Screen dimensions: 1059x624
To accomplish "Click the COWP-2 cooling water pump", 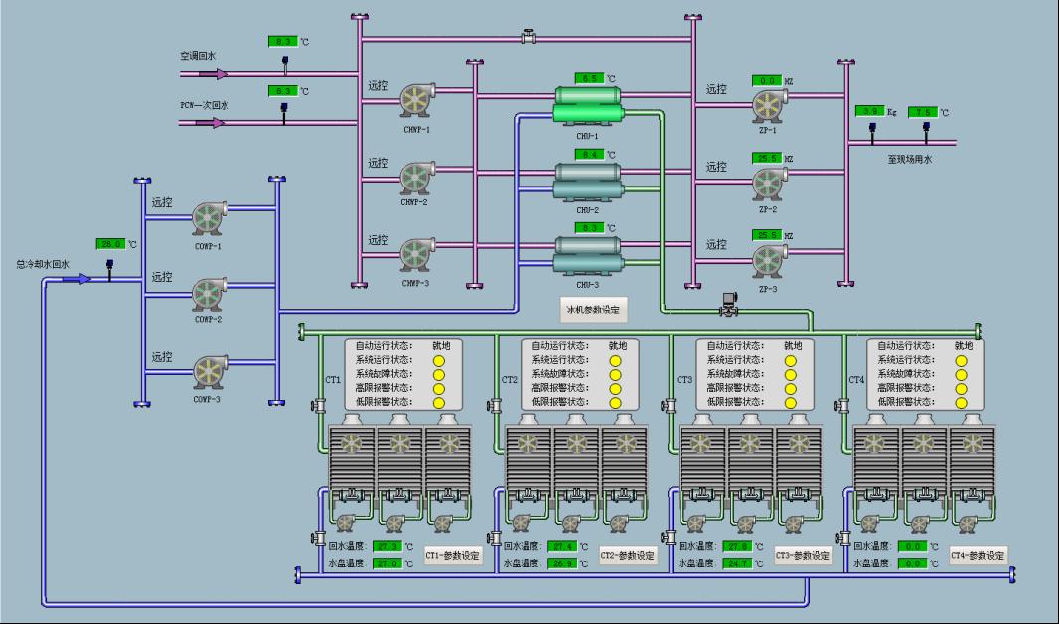I will (x=209, y=294).
